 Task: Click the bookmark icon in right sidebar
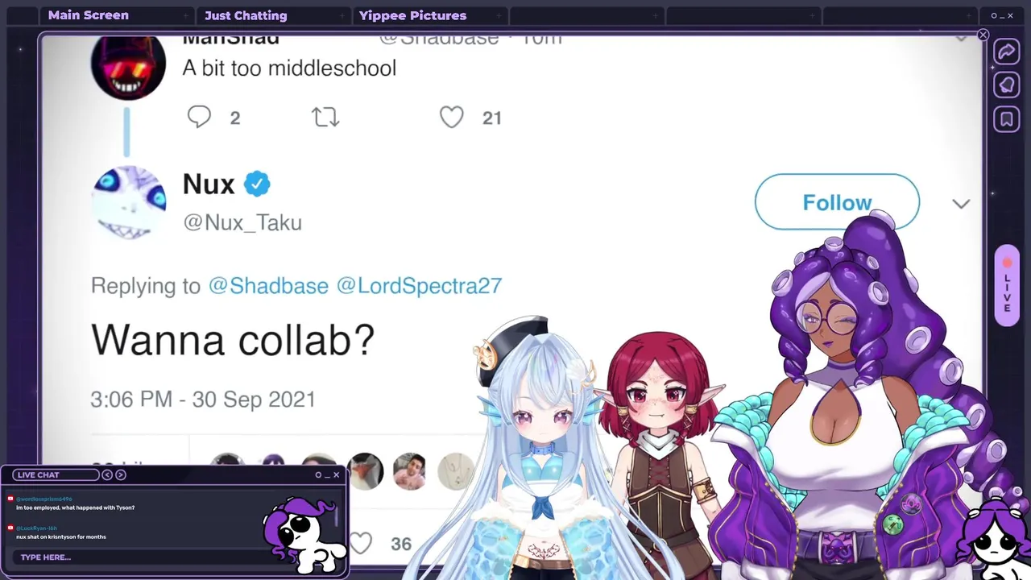1007,119
